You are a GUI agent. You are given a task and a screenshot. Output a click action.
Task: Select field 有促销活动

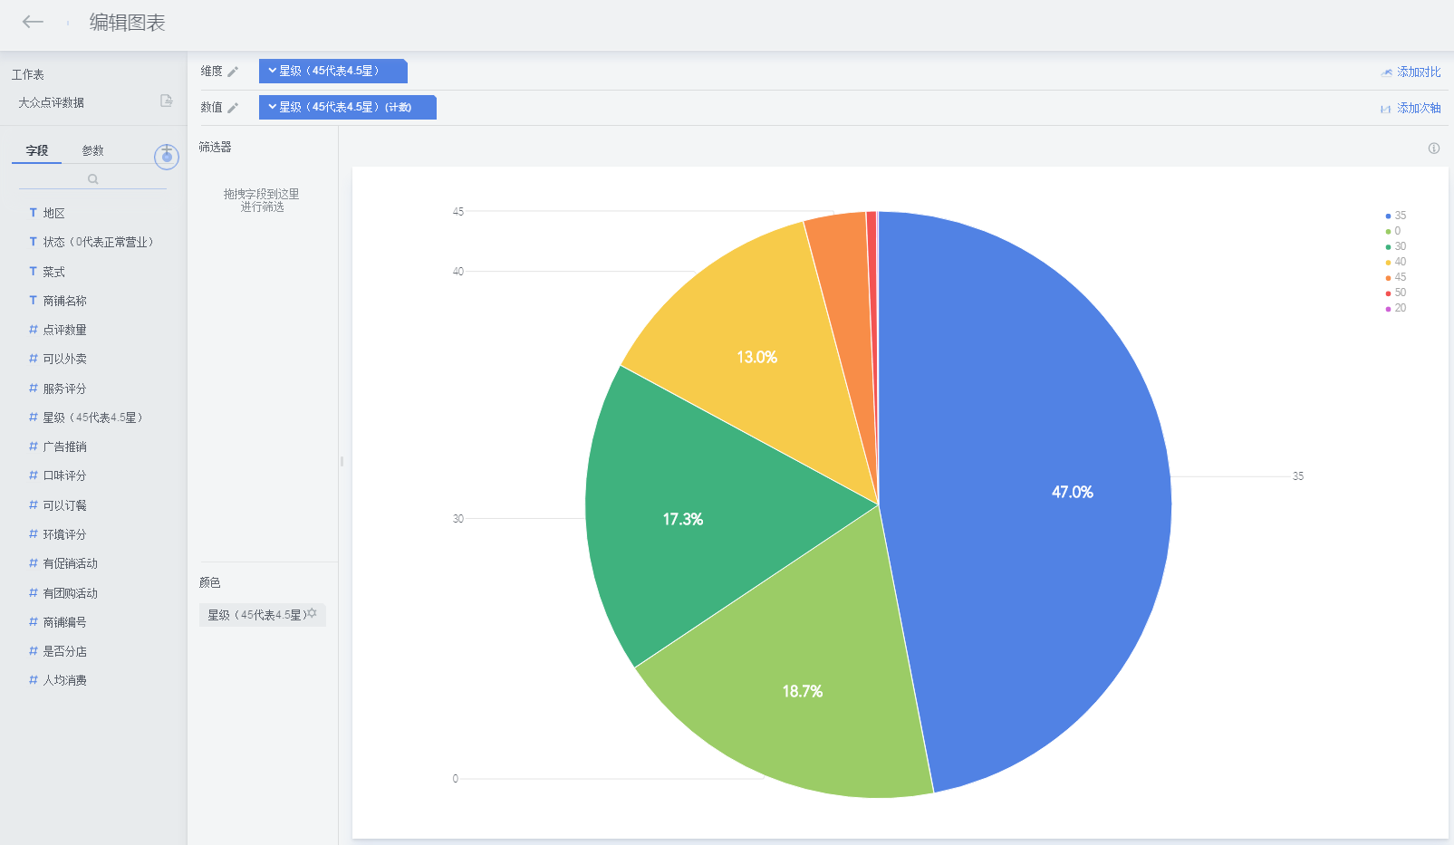tap(70, 563)
